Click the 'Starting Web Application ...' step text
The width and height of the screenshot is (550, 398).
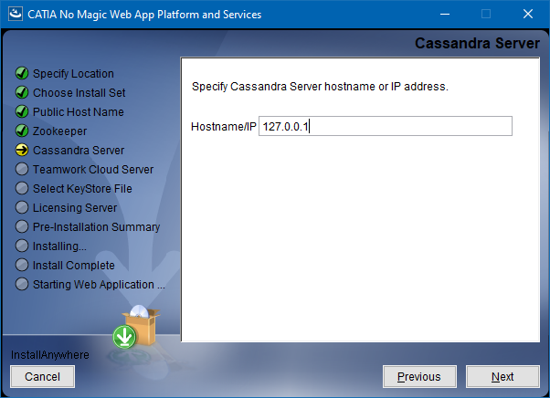pos(99,285)
